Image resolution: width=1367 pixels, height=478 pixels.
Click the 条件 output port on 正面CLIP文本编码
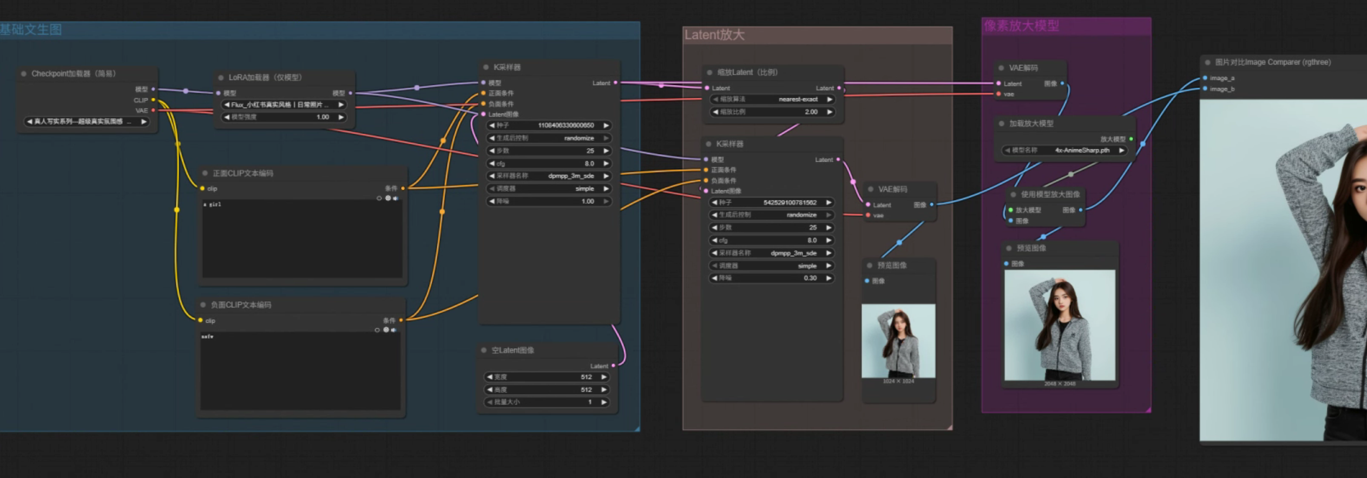coord(403,188)
